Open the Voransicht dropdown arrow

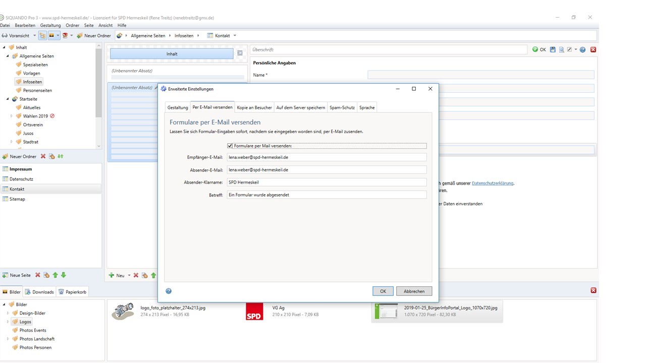point(34,36)
